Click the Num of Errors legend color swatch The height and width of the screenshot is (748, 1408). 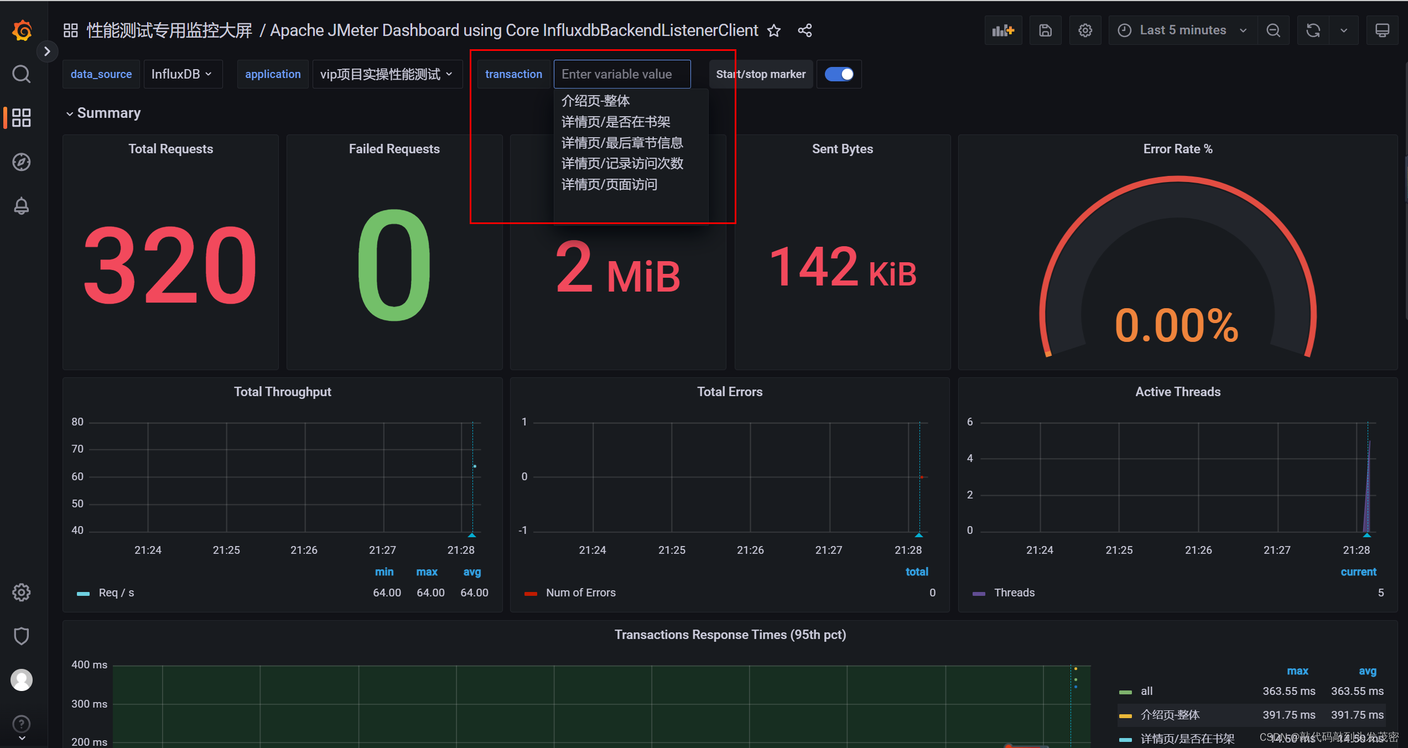(x=531, y=593)
